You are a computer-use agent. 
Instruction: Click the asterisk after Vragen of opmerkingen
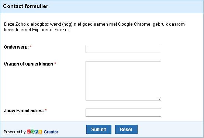click(x=55, y=63)
